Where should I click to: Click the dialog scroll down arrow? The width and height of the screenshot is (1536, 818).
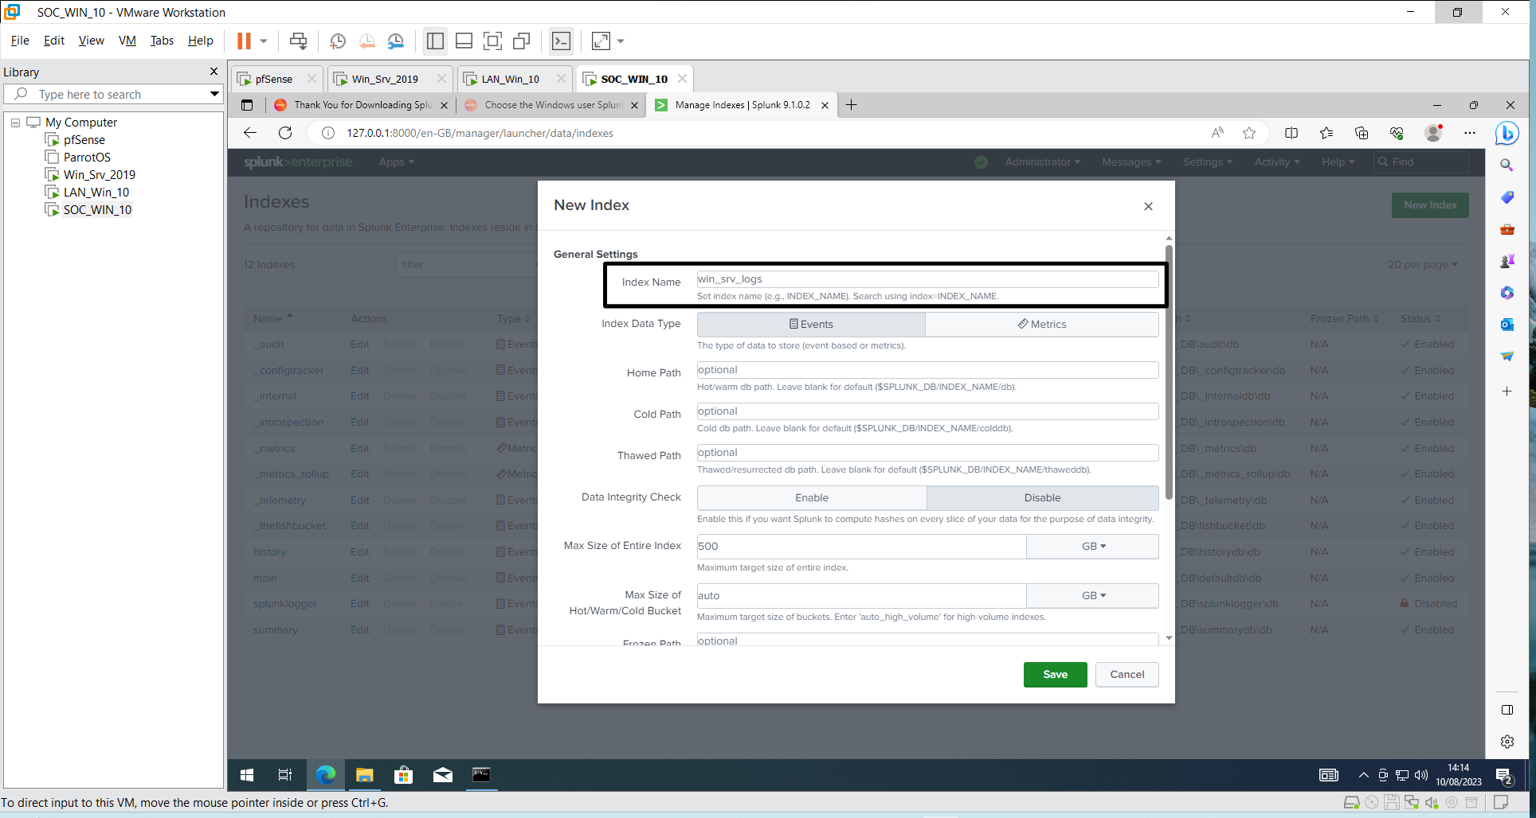[1169, 638]
